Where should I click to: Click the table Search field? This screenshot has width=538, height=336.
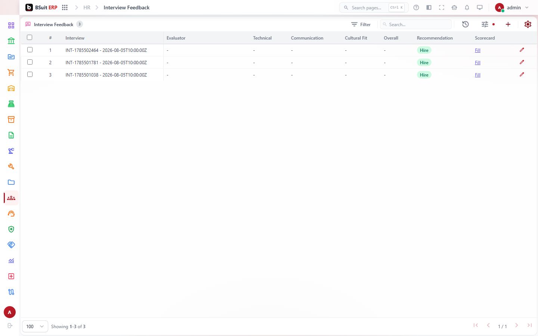point(416,24)
